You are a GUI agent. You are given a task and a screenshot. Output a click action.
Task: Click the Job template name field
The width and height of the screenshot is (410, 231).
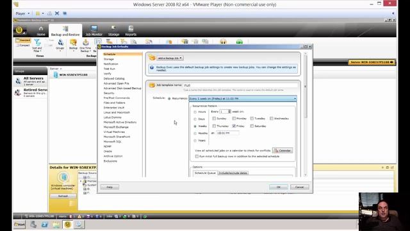pos(241,85)
